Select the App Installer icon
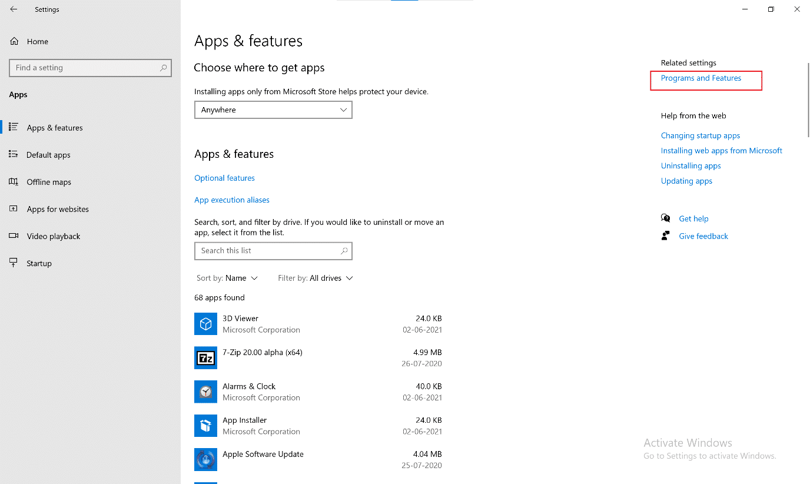The image size is (810, 484). tap(205, 426)
